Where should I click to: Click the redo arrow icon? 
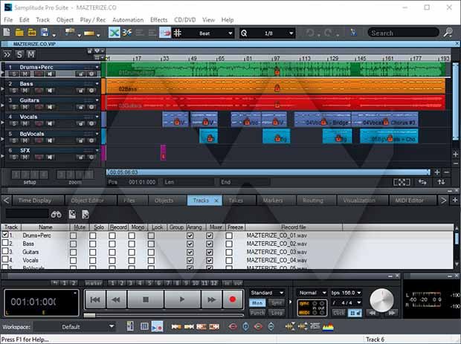tap(329, 33)
